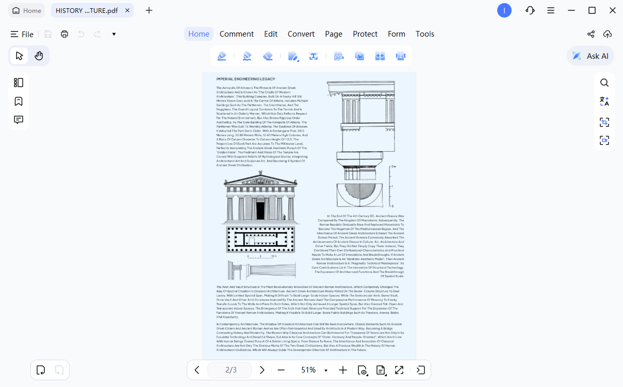Open the Add Watermark tool
Viewport: 623px width, 387px height.
pos(359,56)
